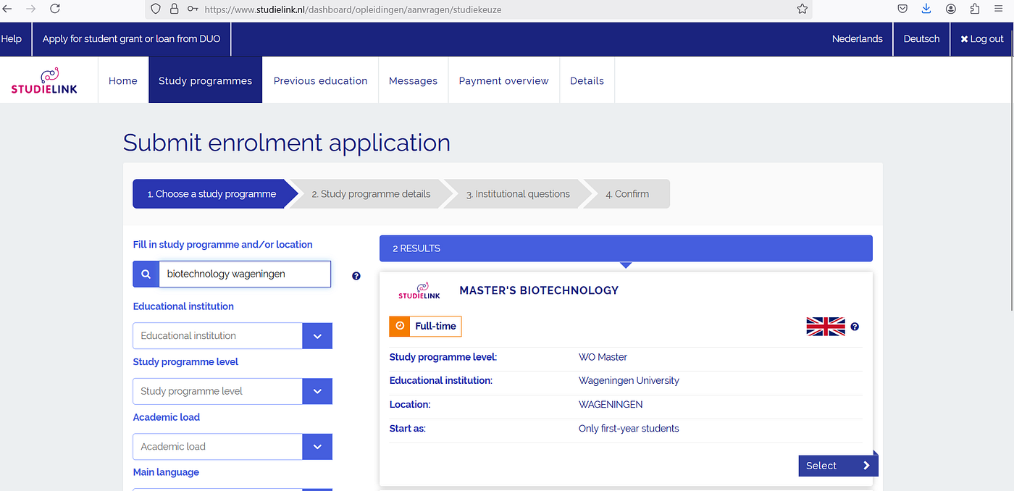Click Main language label
Viewport: 1014px width, 491px height.
tap(166, 472)
